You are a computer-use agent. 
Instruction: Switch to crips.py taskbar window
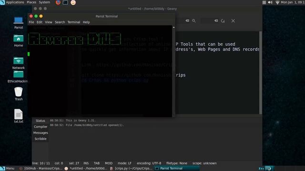pos(132,169)
